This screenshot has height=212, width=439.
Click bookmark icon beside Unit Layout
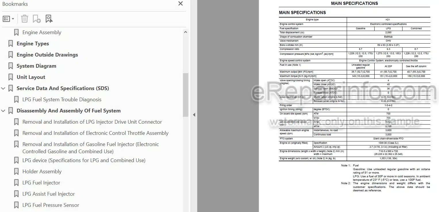pyautogui.click(x=11, y=77)
